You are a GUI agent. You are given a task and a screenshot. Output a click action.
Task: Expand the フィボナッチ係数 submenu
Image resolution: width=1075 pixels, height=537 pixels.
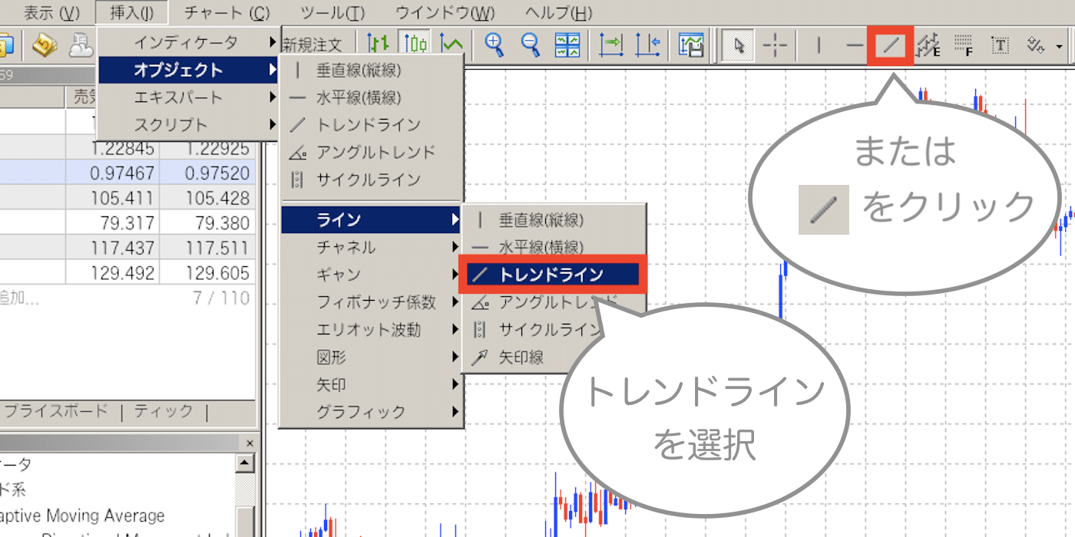tap(372, 302)
